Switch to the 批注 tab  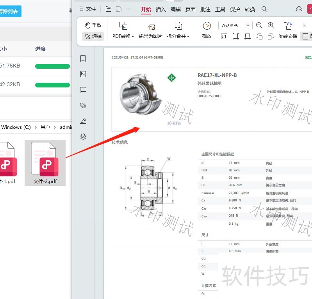click(205, 9)
